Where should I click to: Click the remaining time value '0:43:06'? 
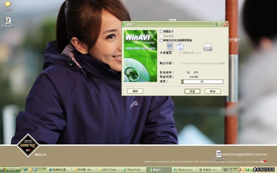[x=194, y=77]
